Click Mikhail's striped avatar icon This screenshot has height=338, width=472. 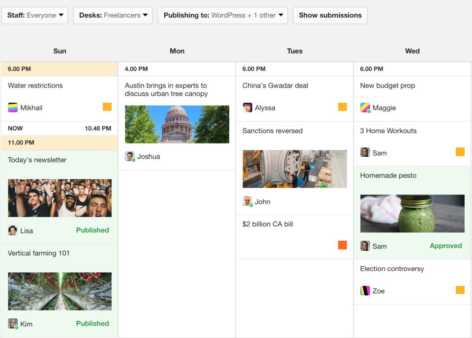click(x=13, y=108)
